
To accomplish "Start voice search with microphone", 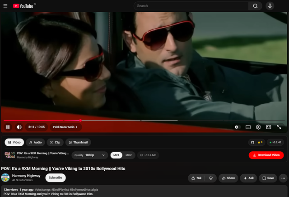I will tap(270, 6).
